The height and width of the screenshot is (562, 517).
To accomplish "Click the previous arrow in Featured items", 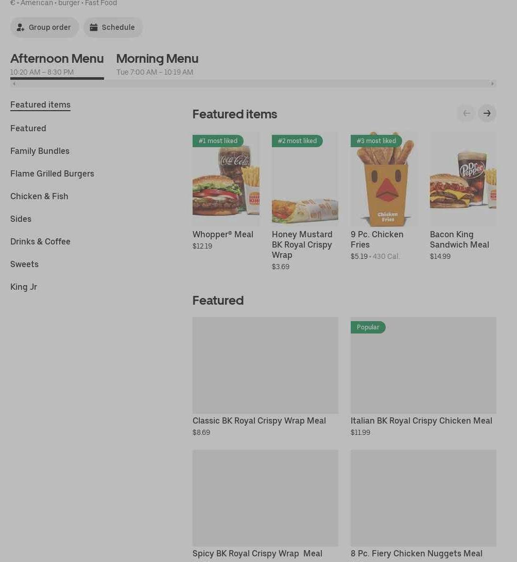I will coord(467,113).
